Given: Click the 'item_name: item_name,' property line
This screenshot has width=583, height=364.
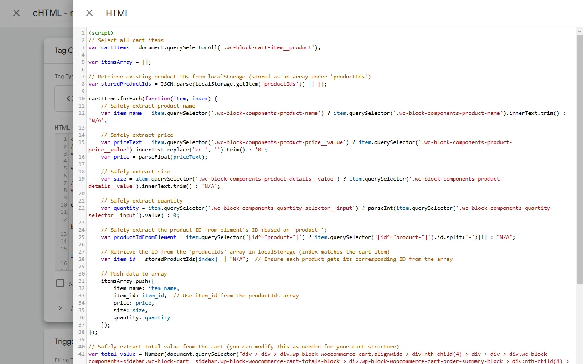Looking at the screenshot, I should click(x=146, y=288).
